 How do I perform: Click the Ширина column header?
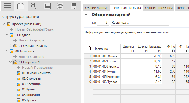click(128, 49)
